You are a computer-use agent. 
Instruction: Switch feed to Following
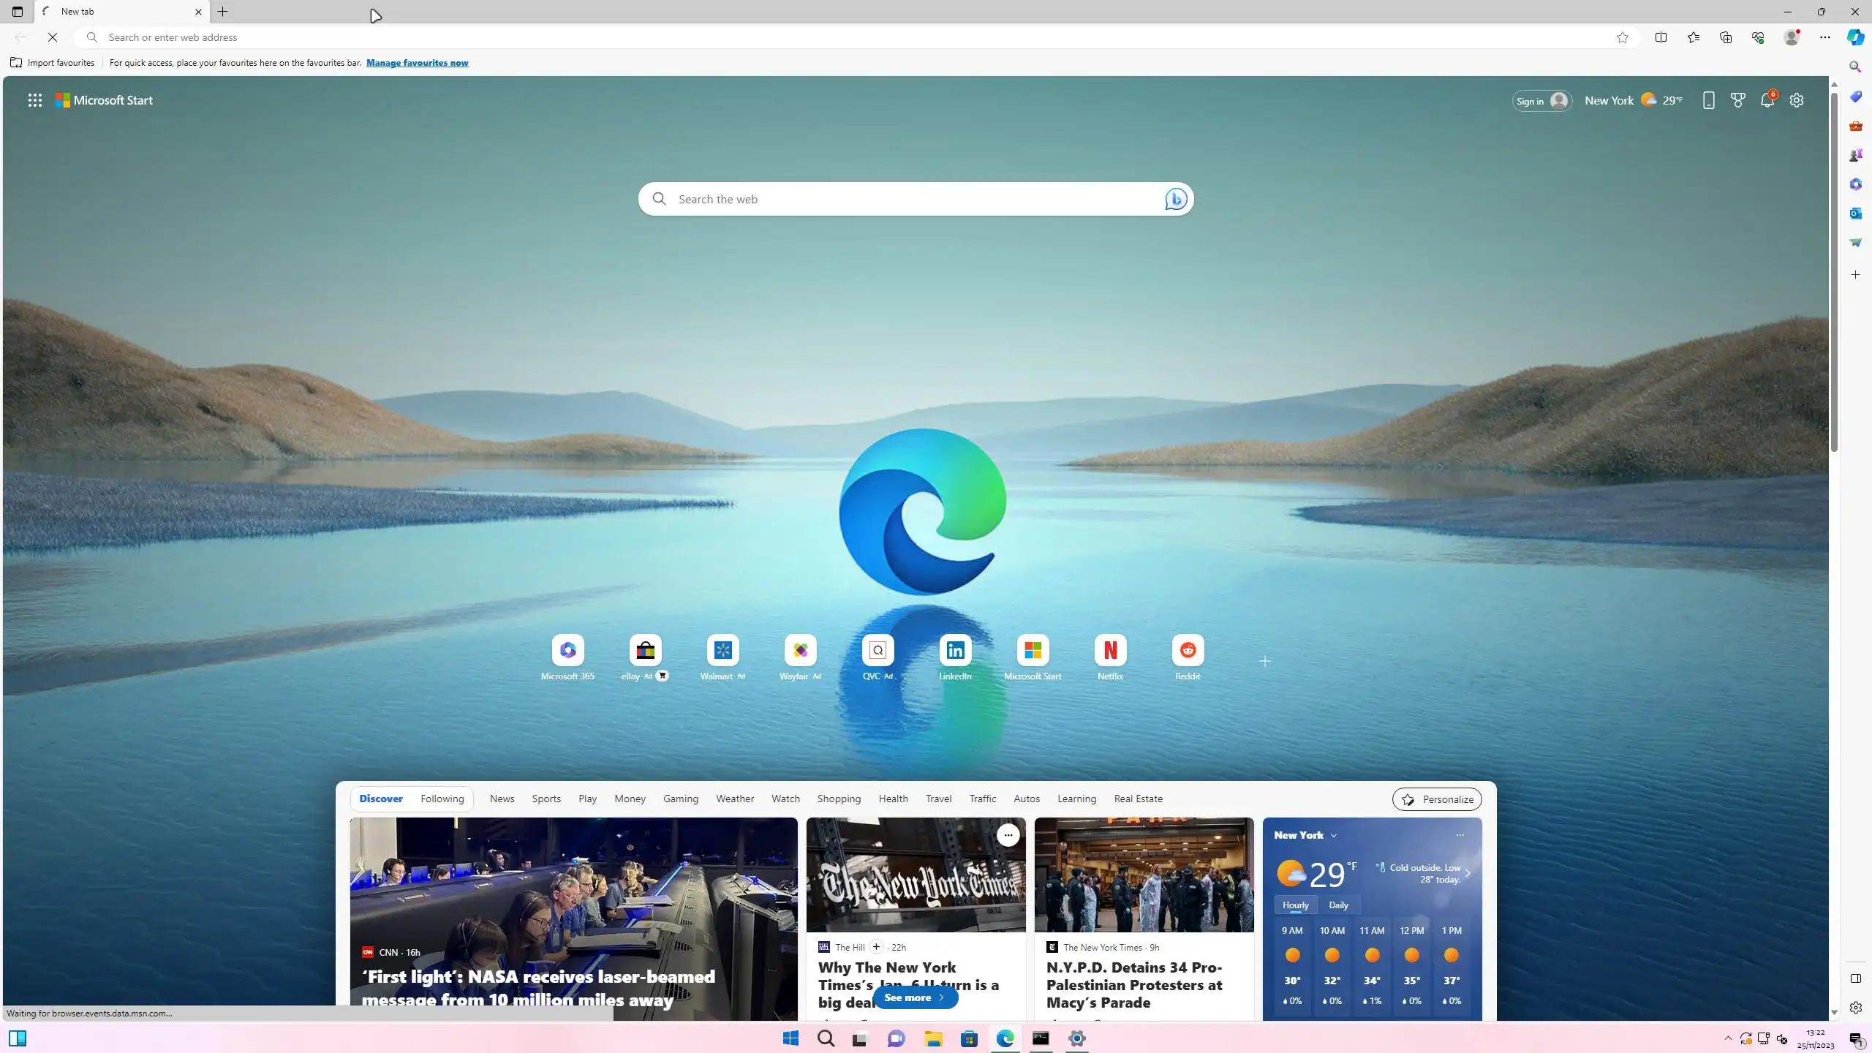pyautogui.click(x=442, y=799)
